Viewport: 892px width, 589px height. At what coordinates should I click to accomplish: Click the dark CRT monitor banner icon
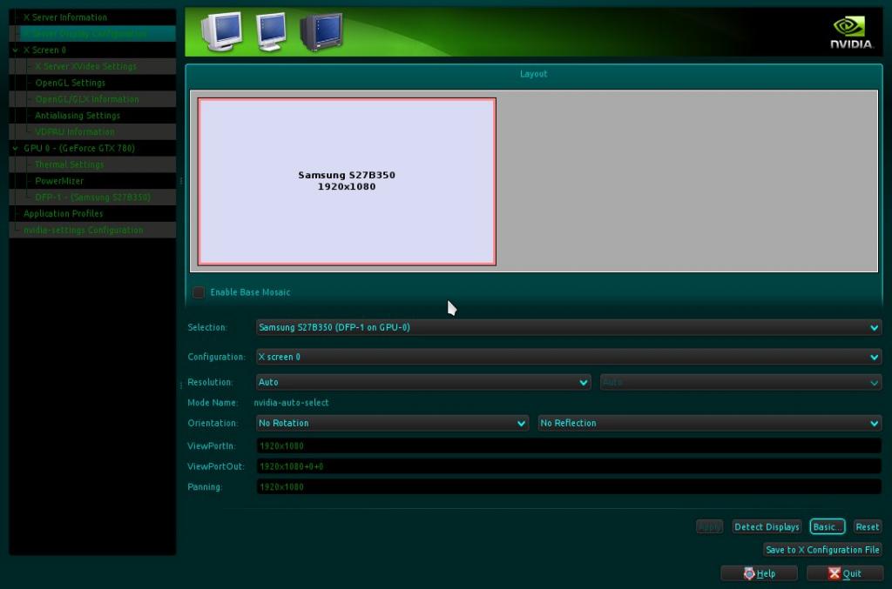(x=321, y=31)
